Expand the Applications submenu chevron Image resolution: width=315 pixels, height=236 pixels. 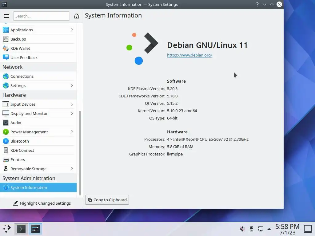[x=72, y=30]
